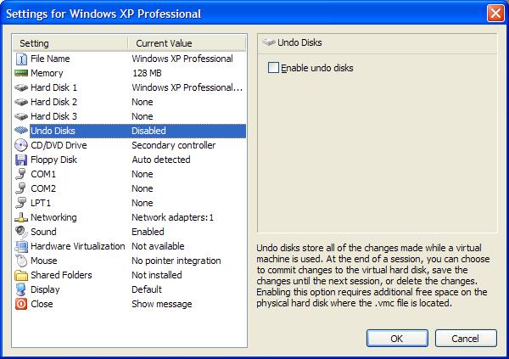Click the 'Windows XP Professional' file name value

[182, 59]
